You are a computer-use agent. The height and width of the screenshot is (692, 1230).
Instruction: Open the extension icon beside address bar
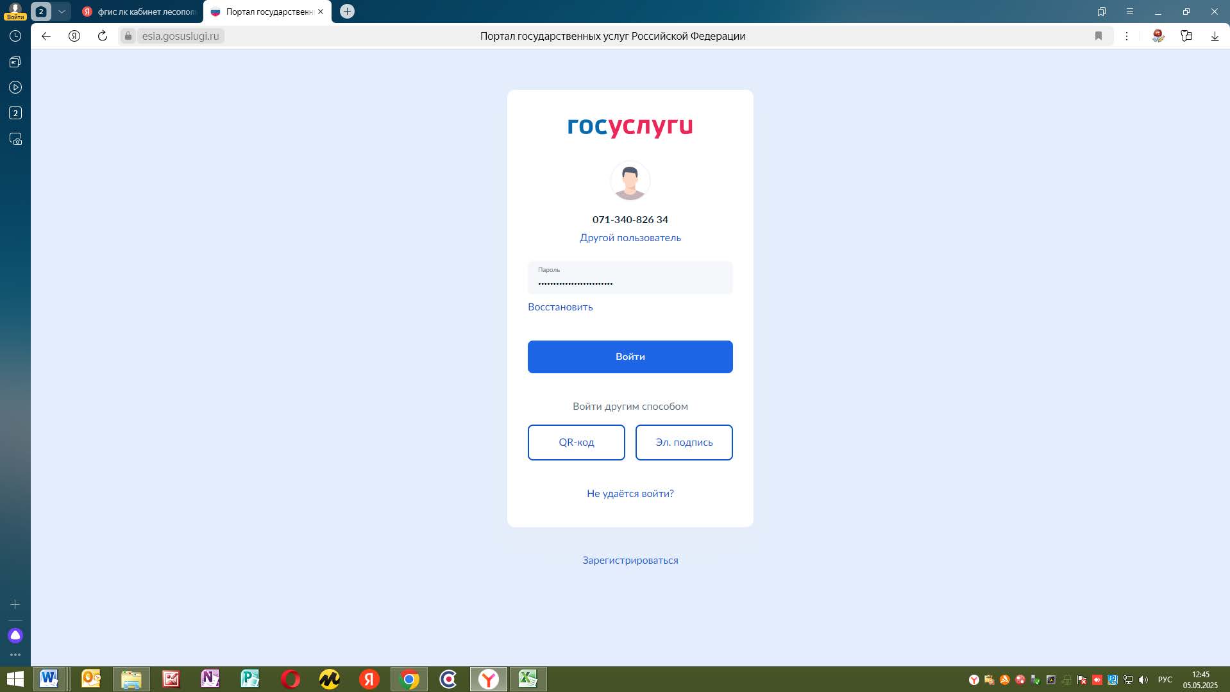click(x=1158, y=36)
